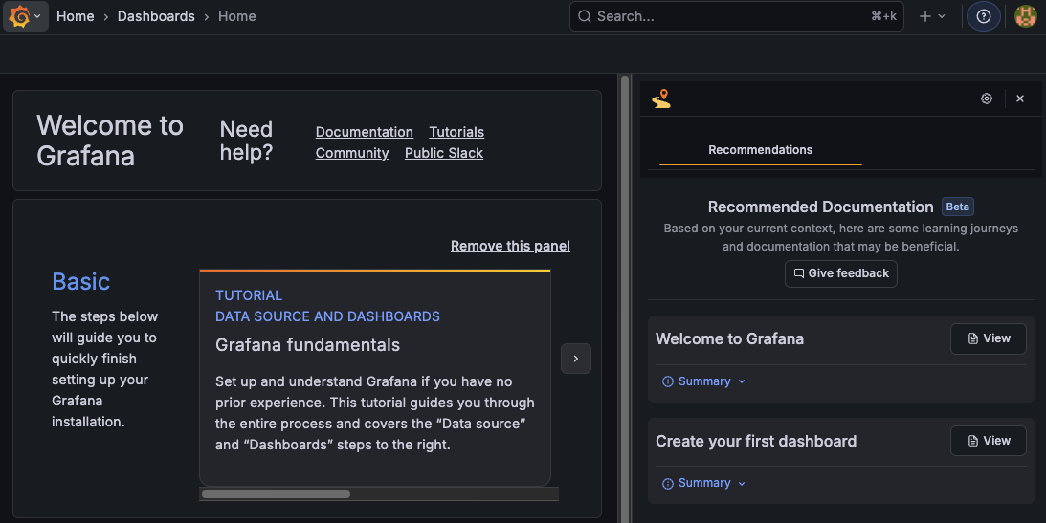The height and width of the screenshot is (523, 1046).
Task: Click the Need help? heading
Action: coord(246,141)
